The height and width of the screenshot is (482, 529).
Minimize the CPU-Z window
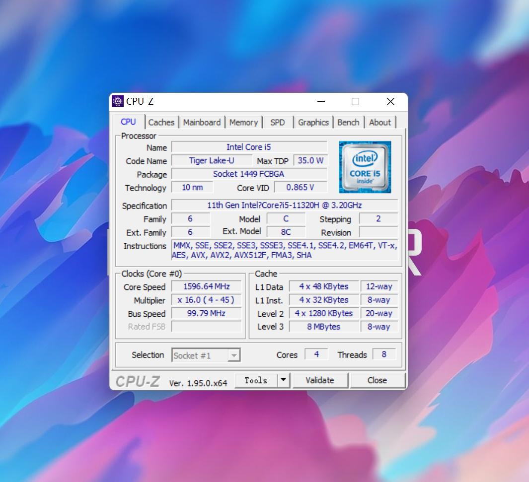click(x=321, y=102)
